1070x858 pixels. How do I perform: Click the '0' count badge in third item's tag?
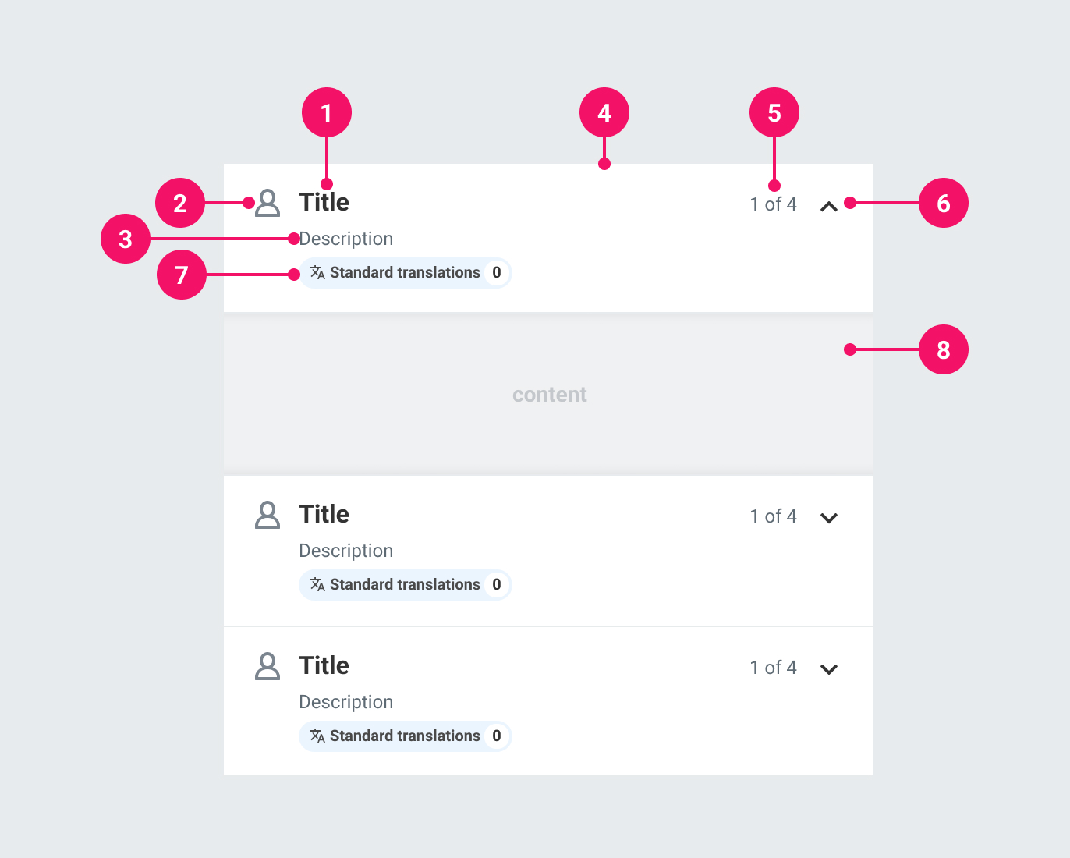[x=497, y=736]
